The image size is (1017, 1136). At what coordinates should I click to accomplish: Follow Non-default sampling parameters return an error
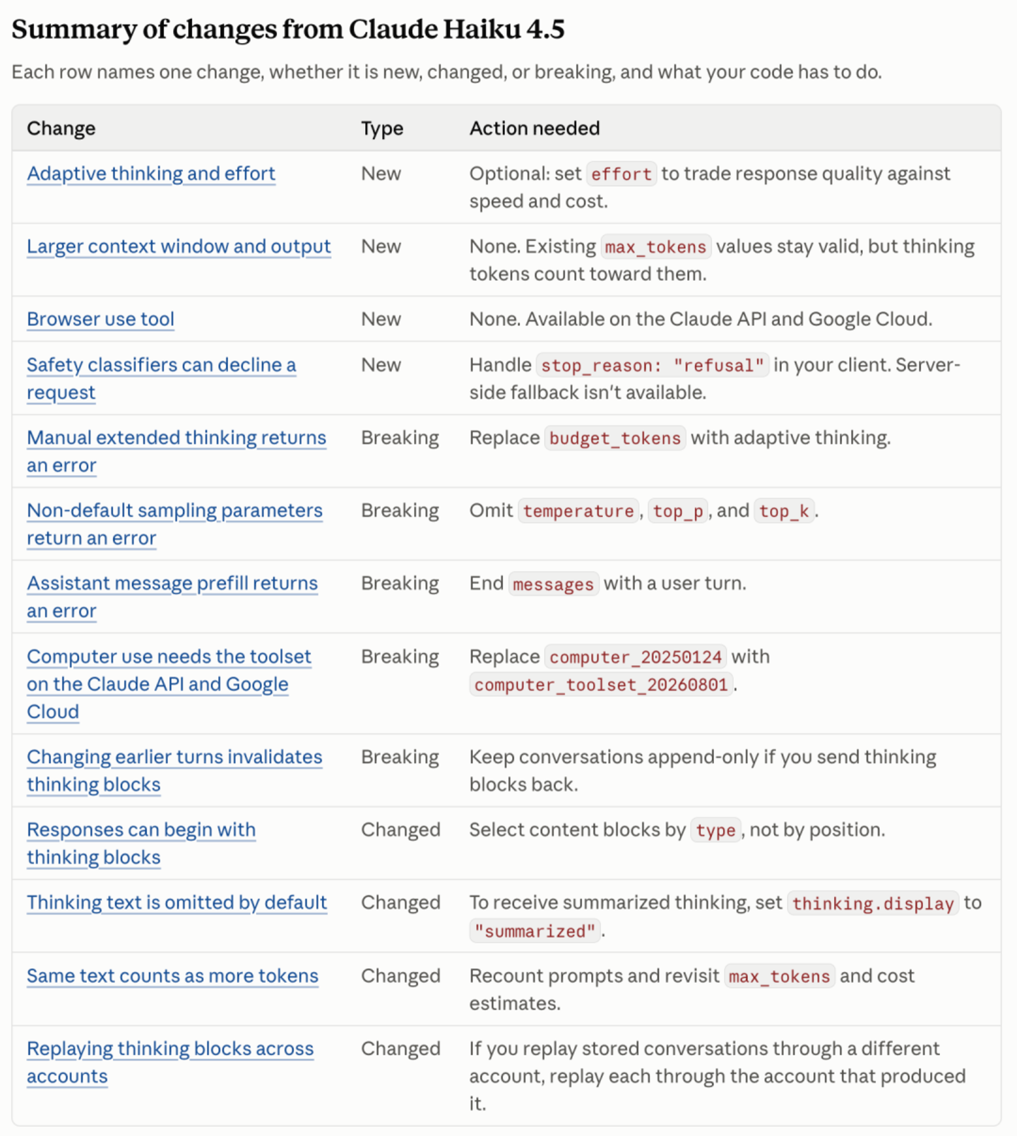point(174,524)
